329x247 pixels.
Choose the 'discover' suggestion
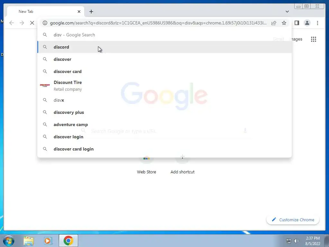(x=164, y=59)
